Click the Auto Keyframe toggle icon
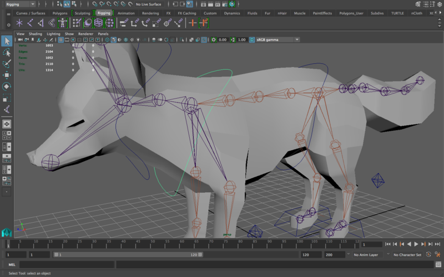The height and width of the screenshot is (277, 444). 428,254
